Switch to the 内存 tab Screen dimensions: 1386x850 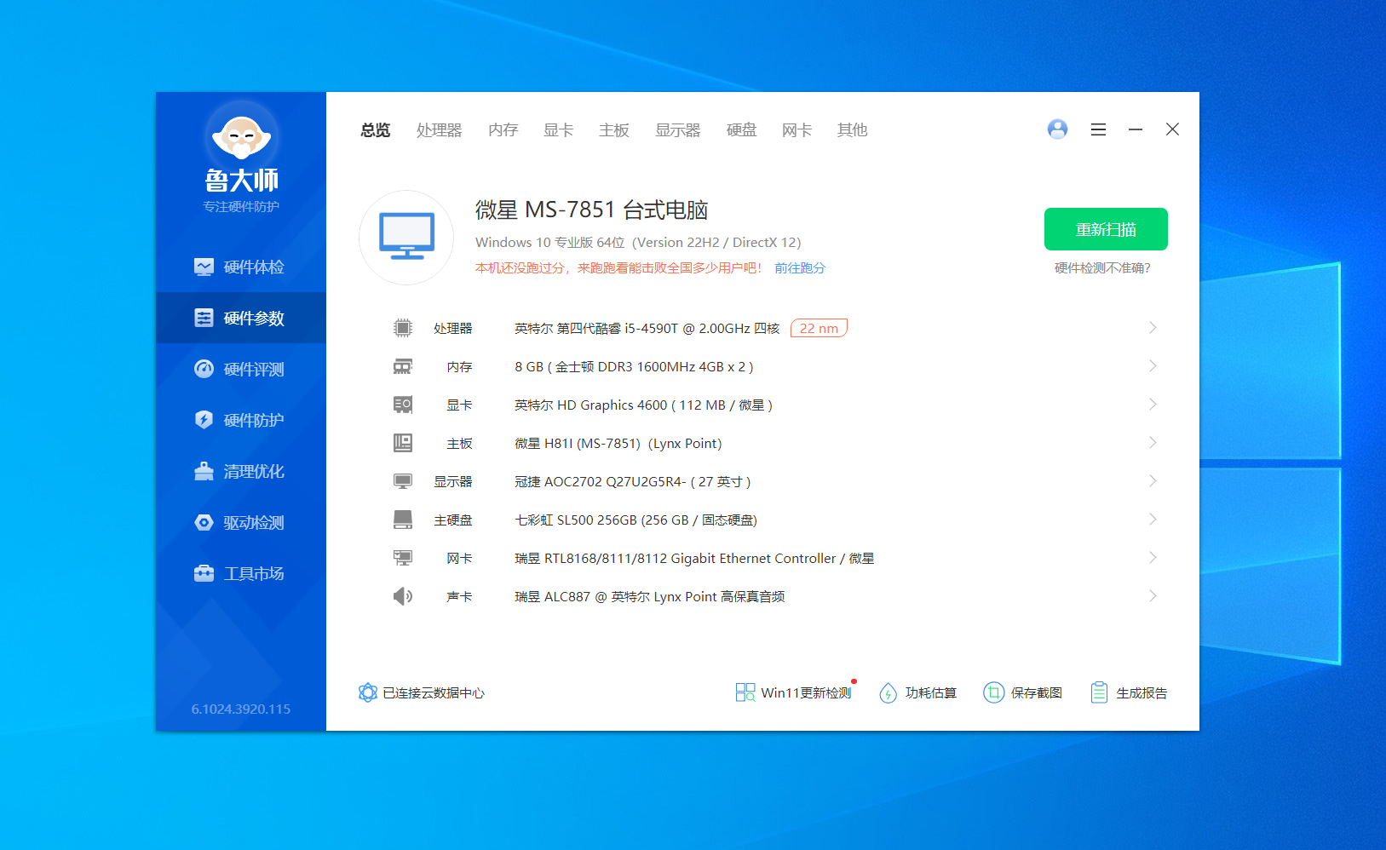[503, 129]
